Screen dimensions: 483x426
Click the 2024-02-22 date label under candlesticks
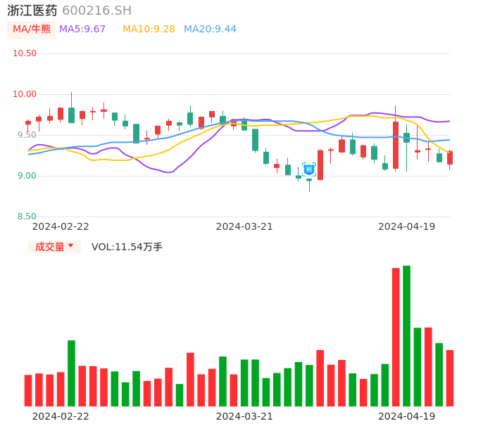(61, 226)
